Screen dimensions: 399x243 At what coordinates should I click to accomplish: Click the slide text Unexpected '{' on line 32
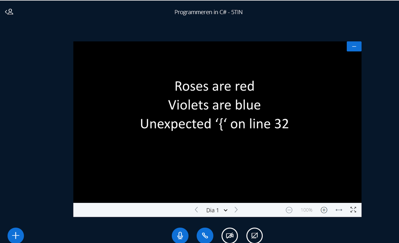(x=214, y=124)
